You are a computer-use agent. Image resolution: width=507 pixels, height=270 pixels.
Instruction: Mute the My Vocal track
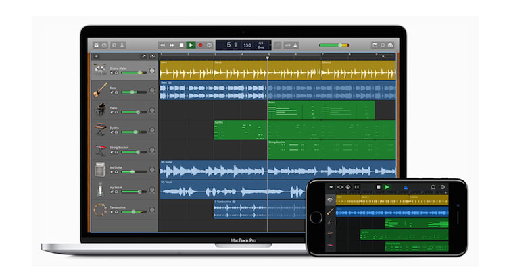tap(112, 192)
